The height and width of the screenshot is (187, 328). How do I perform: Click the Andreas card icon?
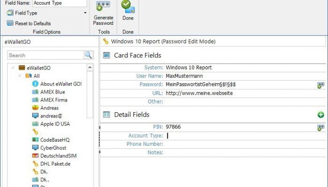click(x=35, y=108)
